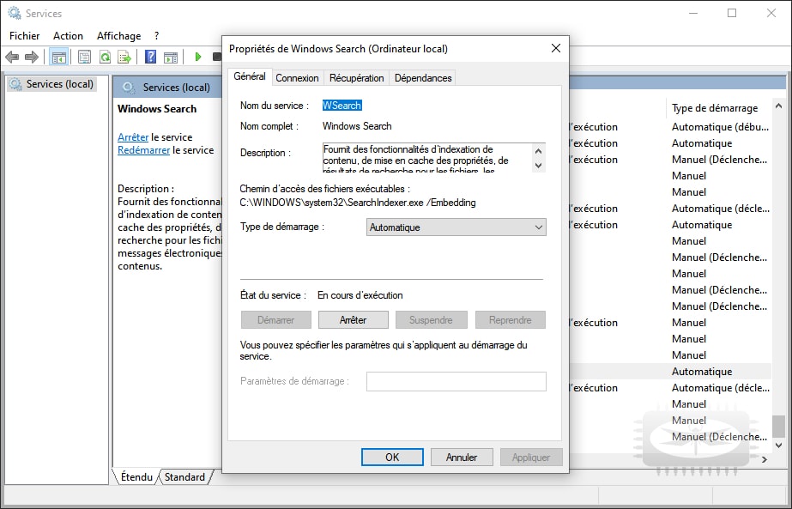
Task: Click the Services gear icon in the title bar
Action: [14, 13]
